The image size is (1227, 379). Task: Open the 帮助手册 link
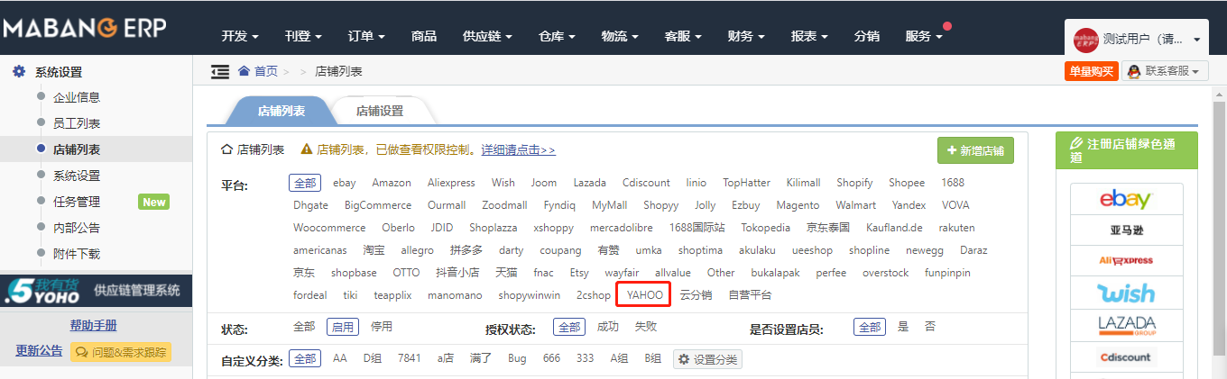point(94,326)
